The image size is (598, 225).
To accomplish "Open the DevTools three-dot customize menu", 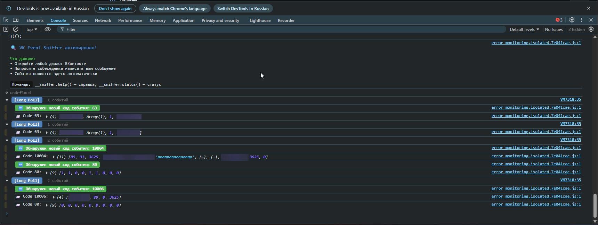I will tap(582, 20).
